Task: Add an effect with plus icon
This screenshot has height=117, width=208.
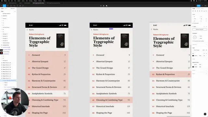Action: pyautogui.click(x=206, y=70)
